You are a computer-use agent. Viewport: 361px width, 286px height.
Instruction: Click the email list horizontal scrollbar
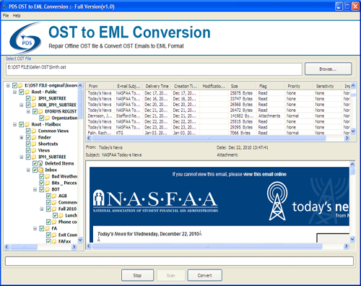pos(218,138)
